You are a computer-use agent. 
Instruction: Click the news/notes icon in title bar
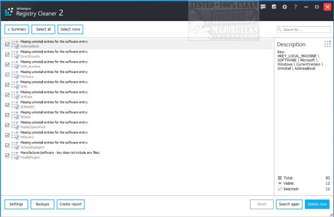click(274, 7)
